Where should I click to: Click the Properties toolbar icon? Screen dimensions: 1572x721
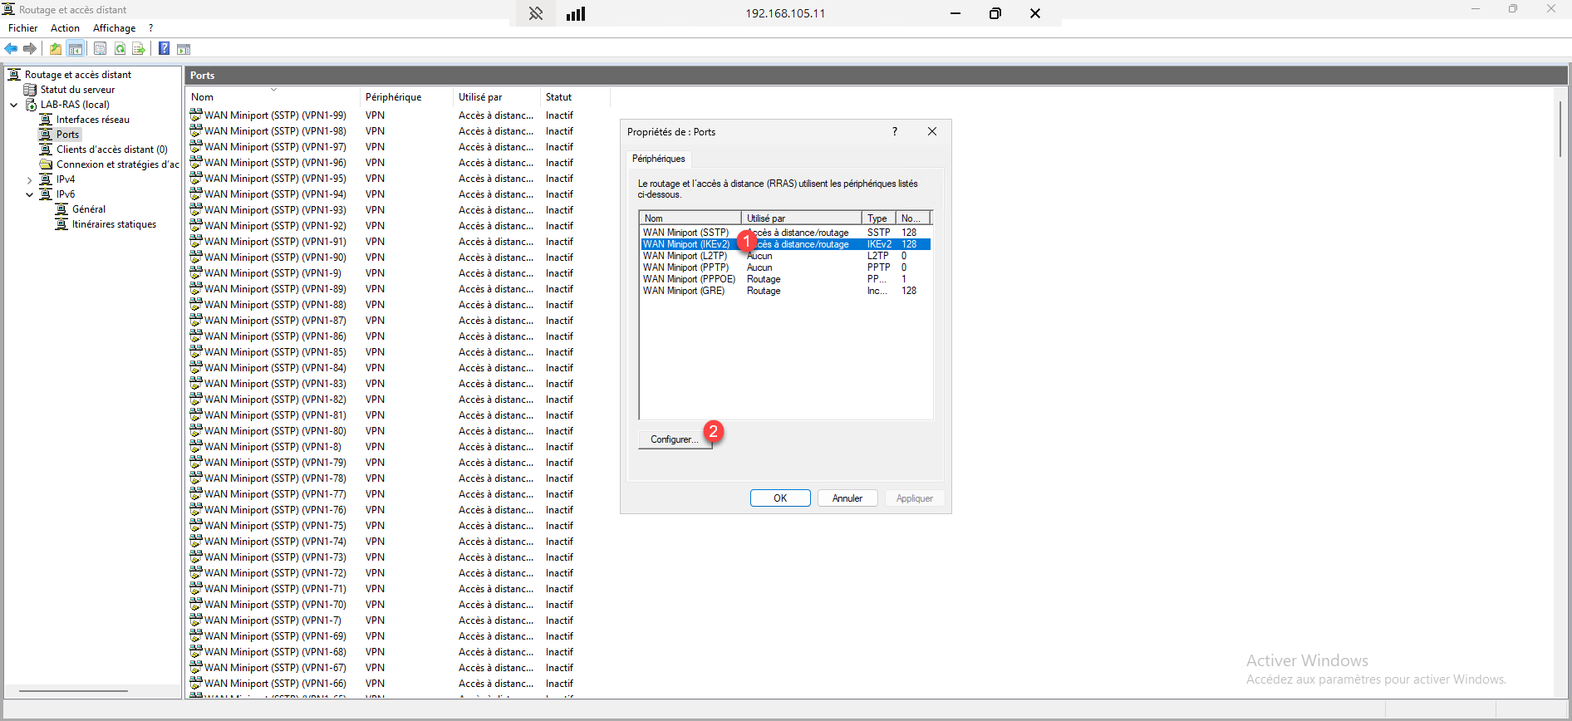pos(100,49)
